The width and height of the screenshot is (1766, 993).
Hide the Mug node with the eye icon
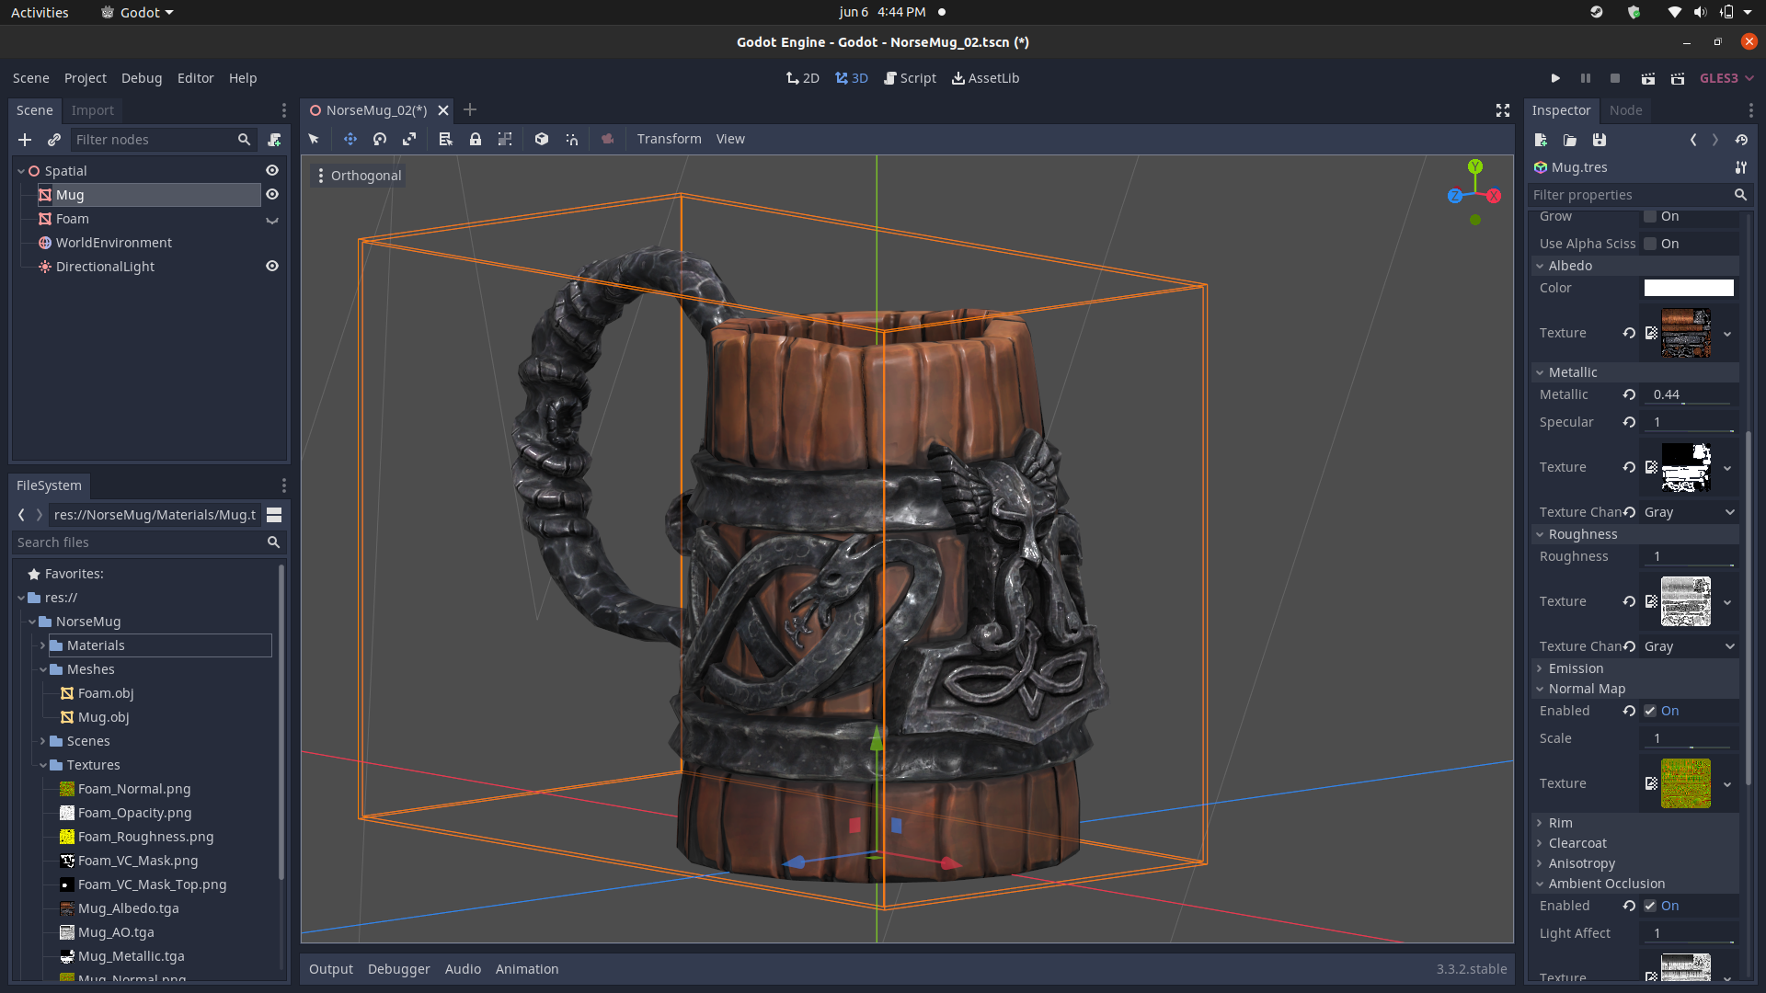coord(272,194)
